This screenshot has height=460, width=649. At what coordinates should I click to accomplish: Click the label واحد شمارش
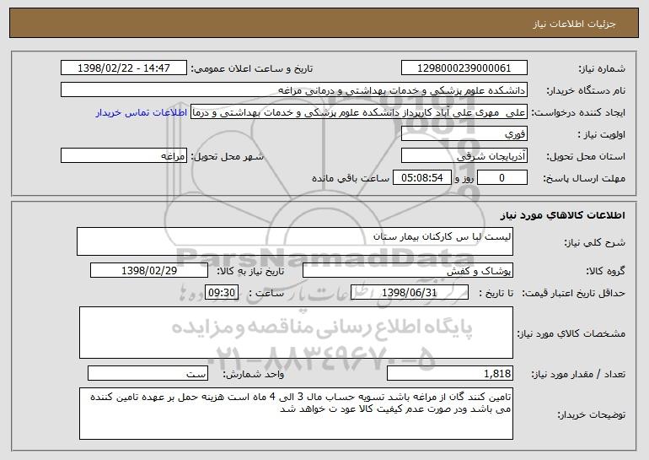(254, 375)
